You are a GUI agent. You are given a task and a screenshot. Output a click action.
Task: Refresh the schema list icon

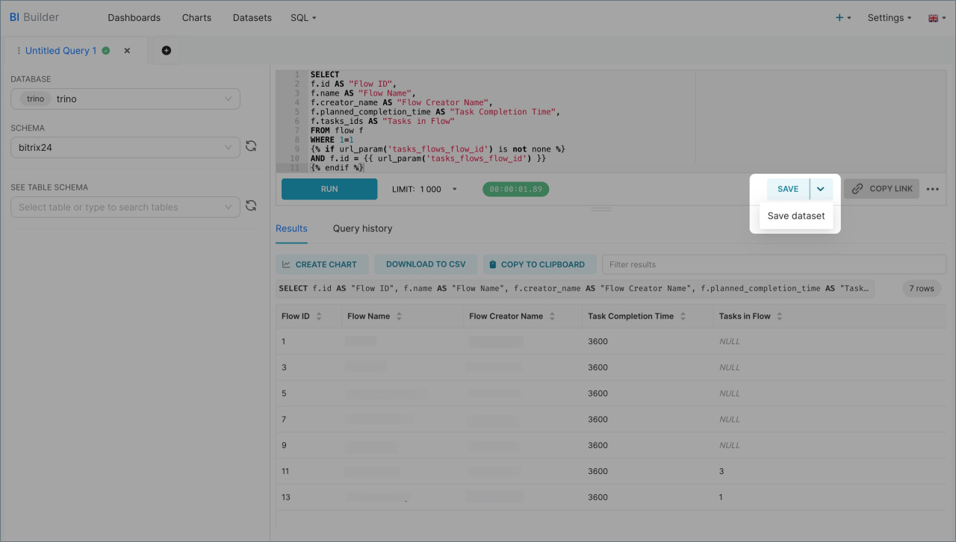coord(251,147)
